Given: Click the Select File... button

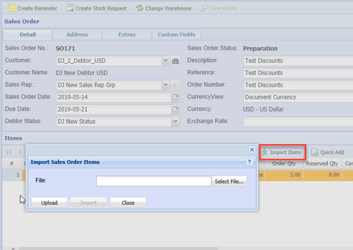Looking at the screenshot, I should click(229, 182).
